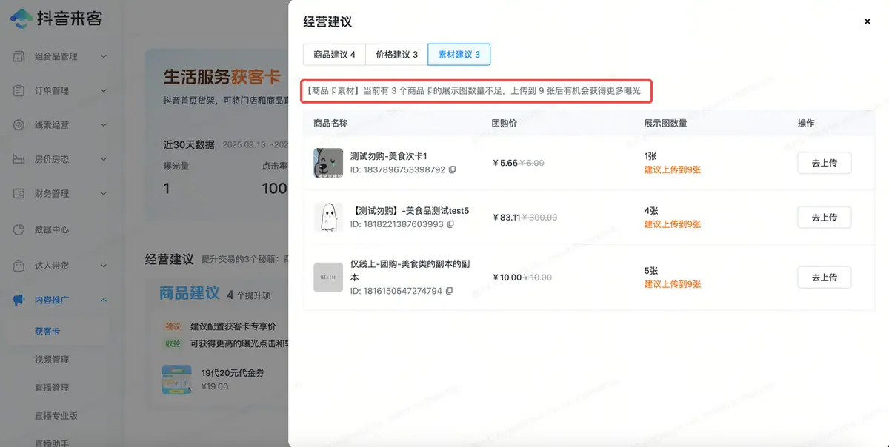Click the 抖音来客 logo icon
Viewport: 889px width, 447px height.
point(21,18)
